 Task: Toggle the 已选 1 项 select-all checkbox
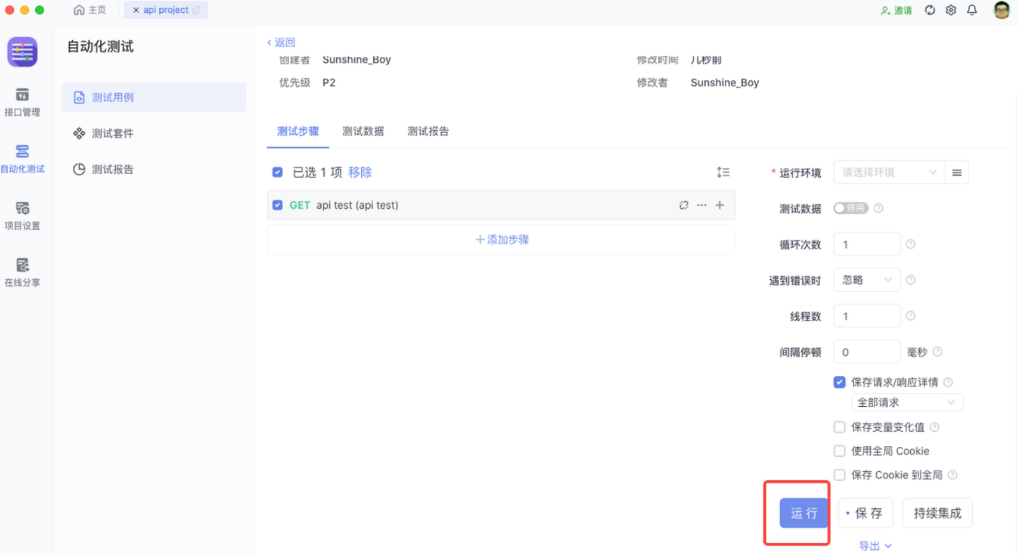(277, 172)
